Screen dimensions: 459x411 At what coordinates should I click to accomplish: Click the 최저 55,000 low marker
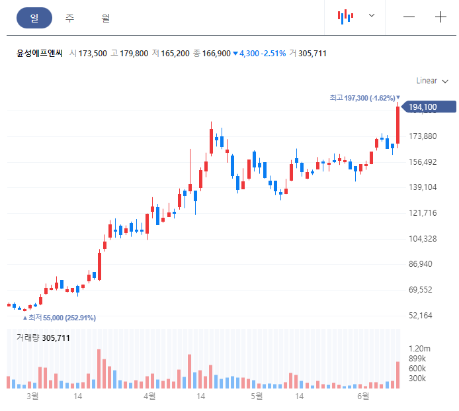click(x=60, y=318)
